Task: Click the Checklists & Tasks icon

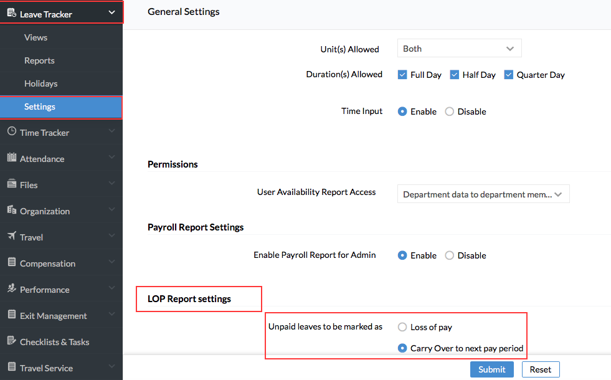Action: click(12, 341)
